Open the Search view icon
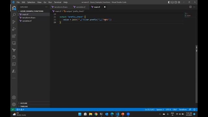 [x=14, y=15]
